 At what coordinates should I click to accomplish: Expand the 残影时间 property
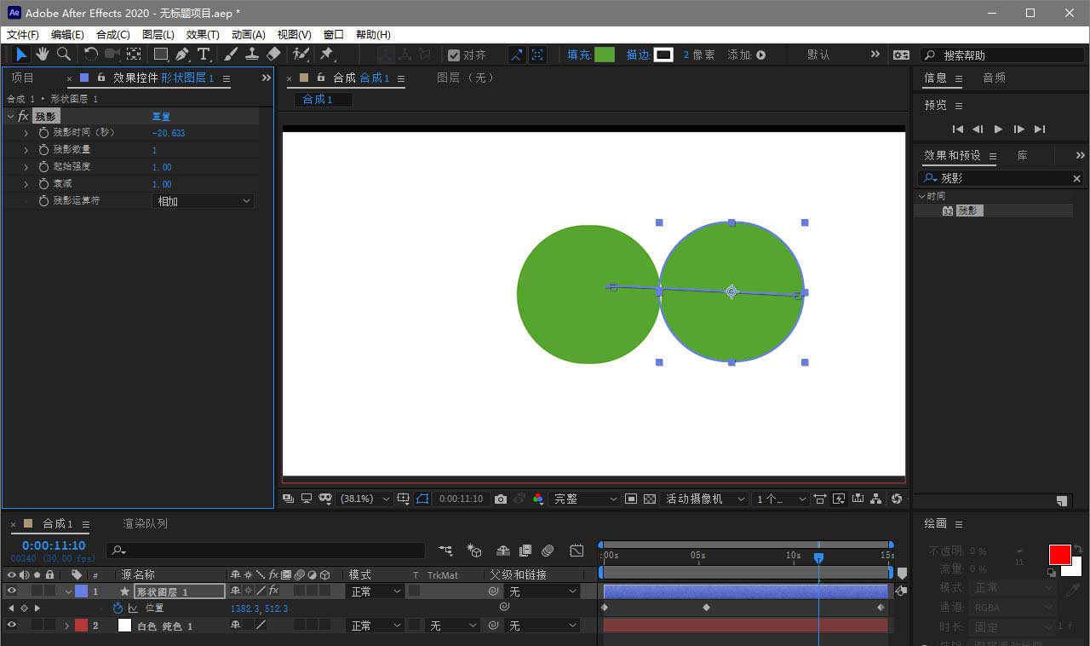(26, 133)
